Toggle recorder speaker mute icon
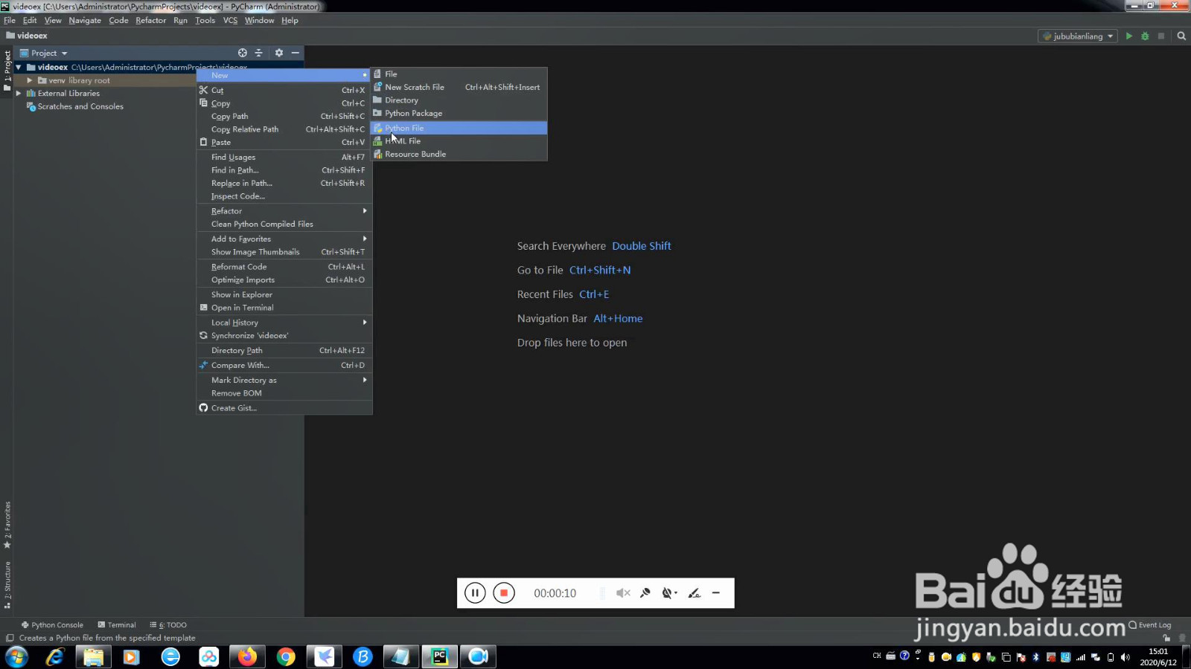 click(623, 593)
